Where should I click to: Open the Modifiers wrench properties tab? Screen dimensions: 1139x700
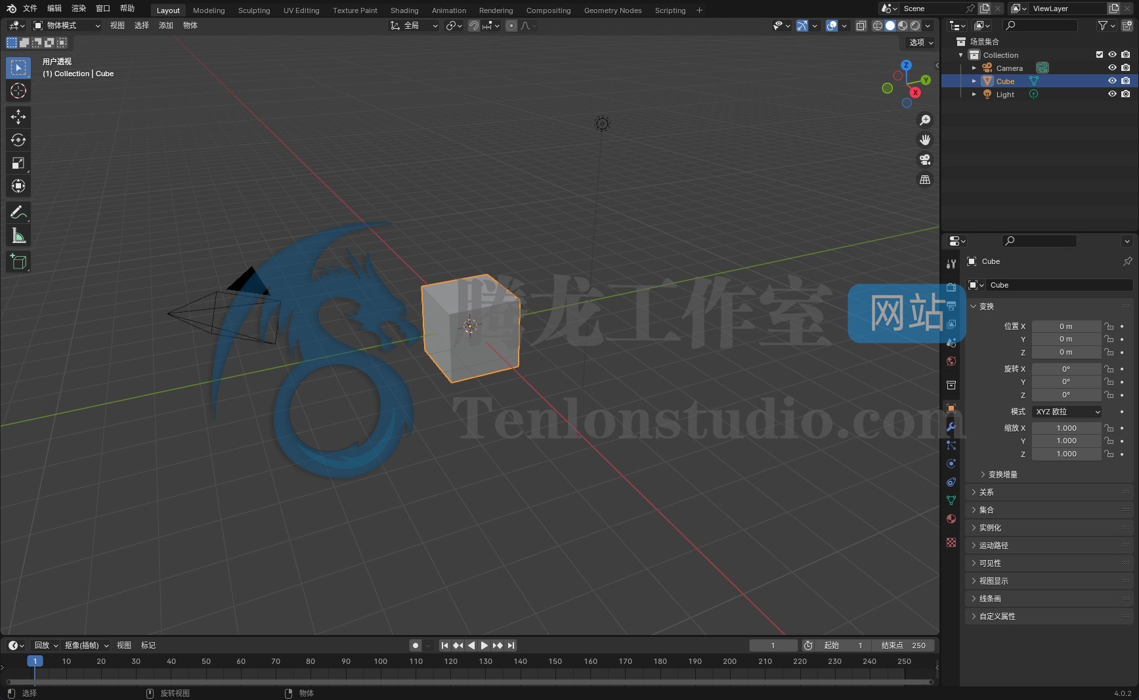coord(951,427)
